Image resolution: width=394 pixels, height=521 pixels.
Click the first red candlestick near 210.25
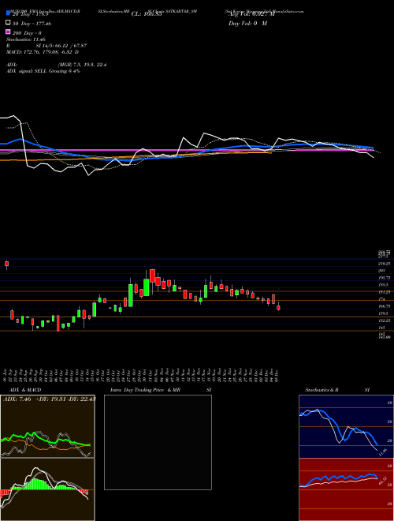[6, 264]
